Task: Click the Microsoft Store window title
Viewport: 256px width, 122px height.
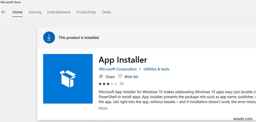Action: point(11,2)
